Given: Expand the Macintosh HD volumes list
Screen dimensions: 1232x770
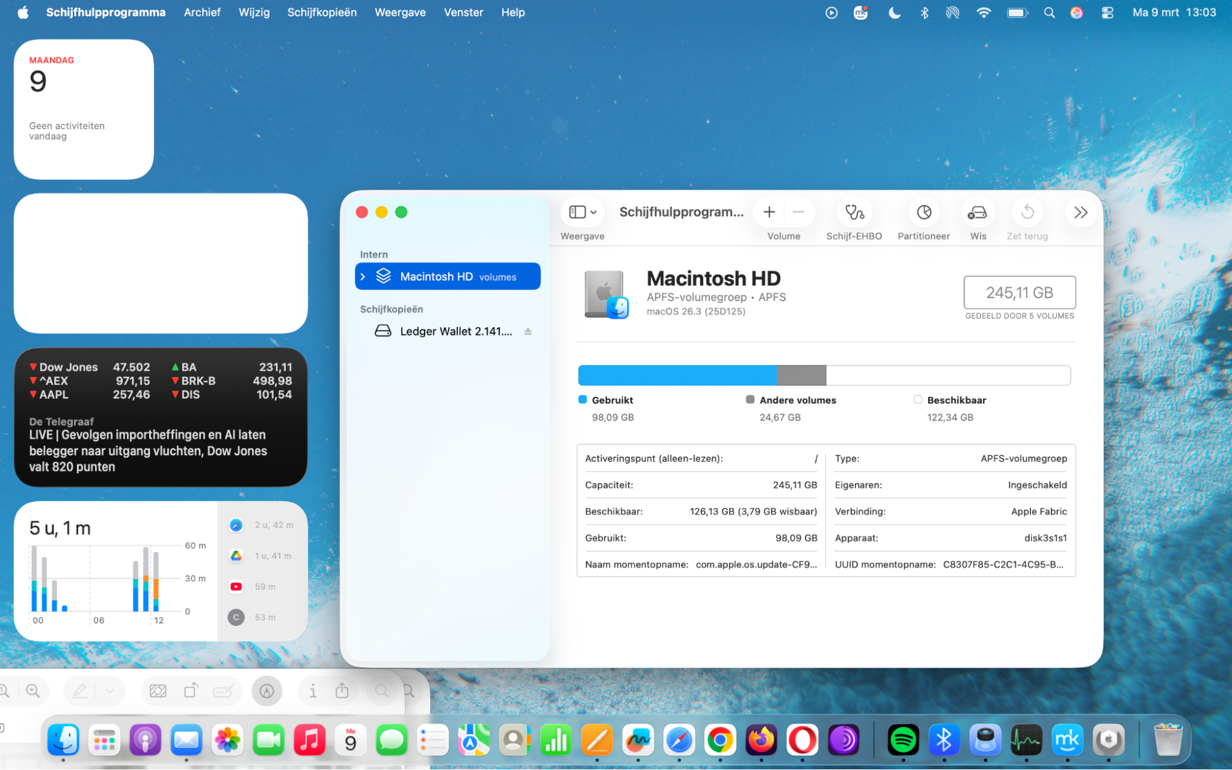Looking at the screenshot, I should click(x=363, y=276).
